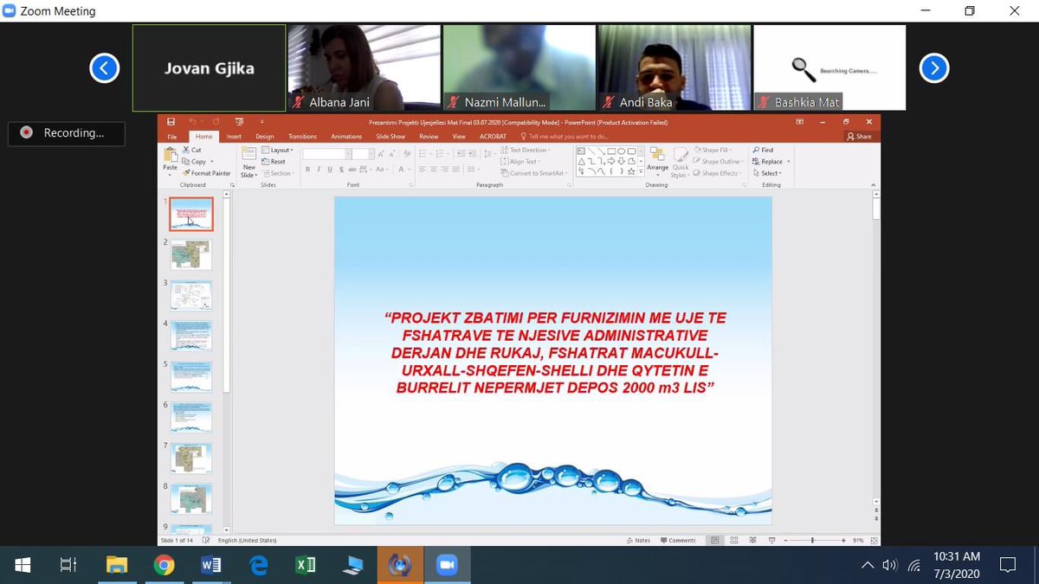Click the Normal view icon in status bar
1039x584 pixels.
(x=714, y=541)
